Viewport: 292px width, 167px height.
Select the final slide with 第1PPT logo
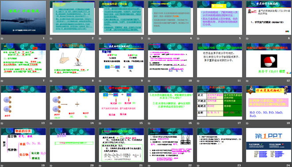269,145
